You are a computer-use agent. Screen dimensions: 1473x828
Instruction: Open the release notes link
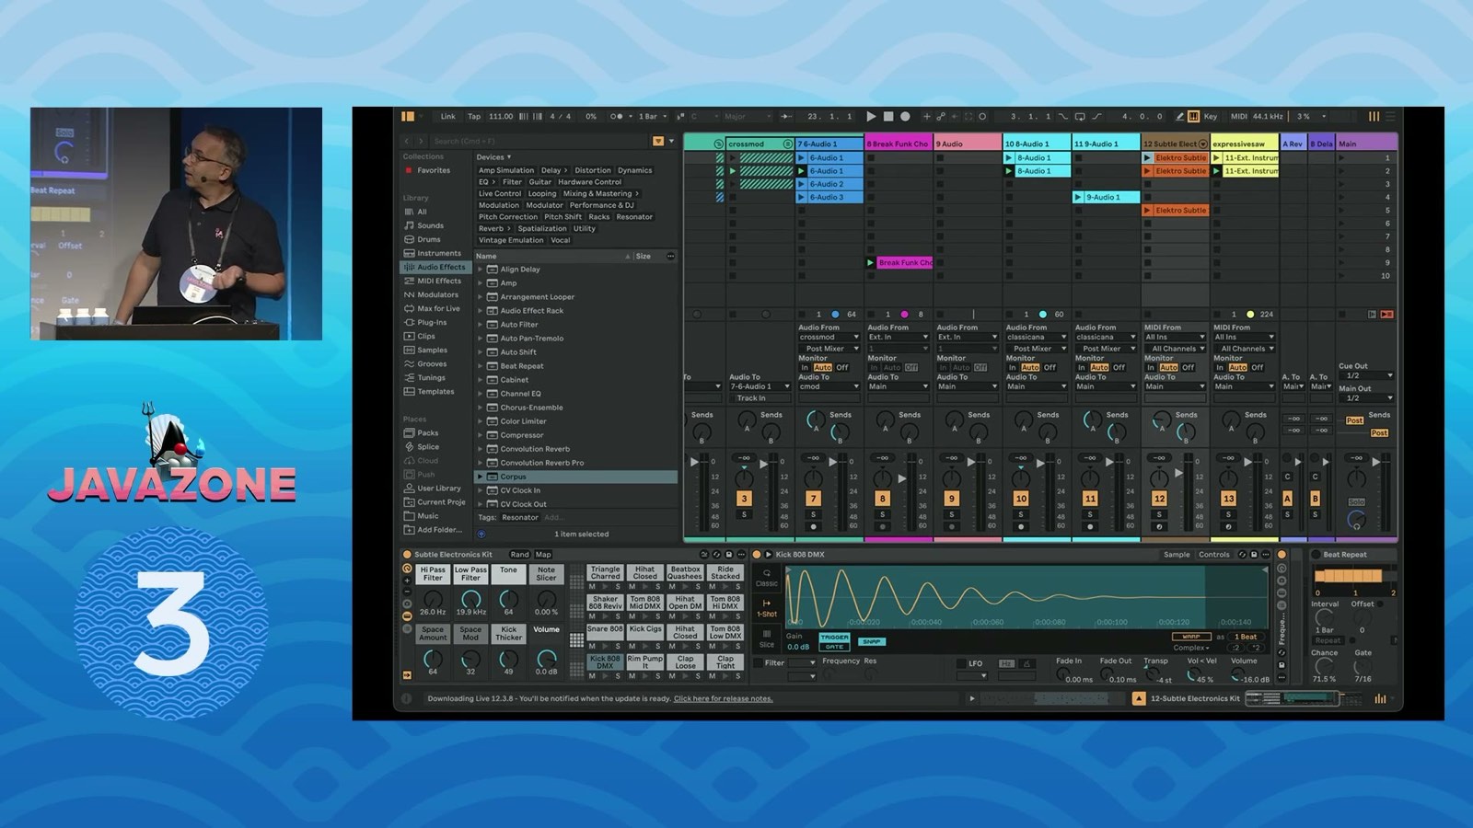tap(724, 699)
